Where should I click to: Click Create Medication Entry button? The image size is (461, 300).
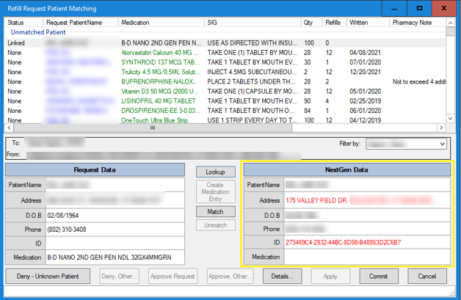(216, 192)
